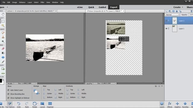Open the Favorites panel
Screen dimensions: 193x108
tap(185, 105)
